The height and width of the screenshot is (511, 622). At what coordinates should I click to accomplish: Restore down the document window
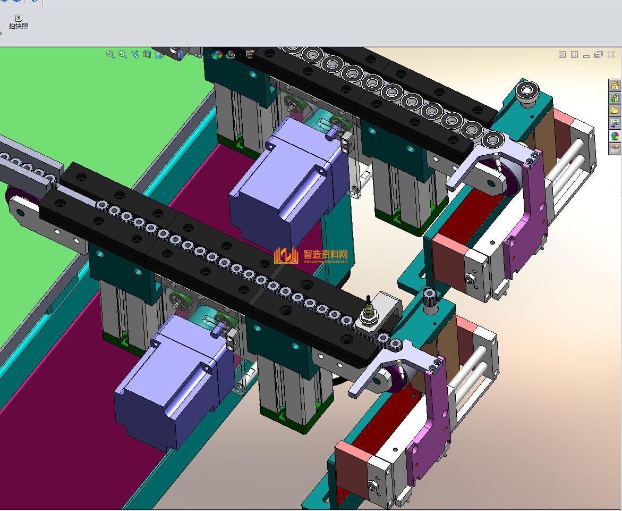click(599, 55)
